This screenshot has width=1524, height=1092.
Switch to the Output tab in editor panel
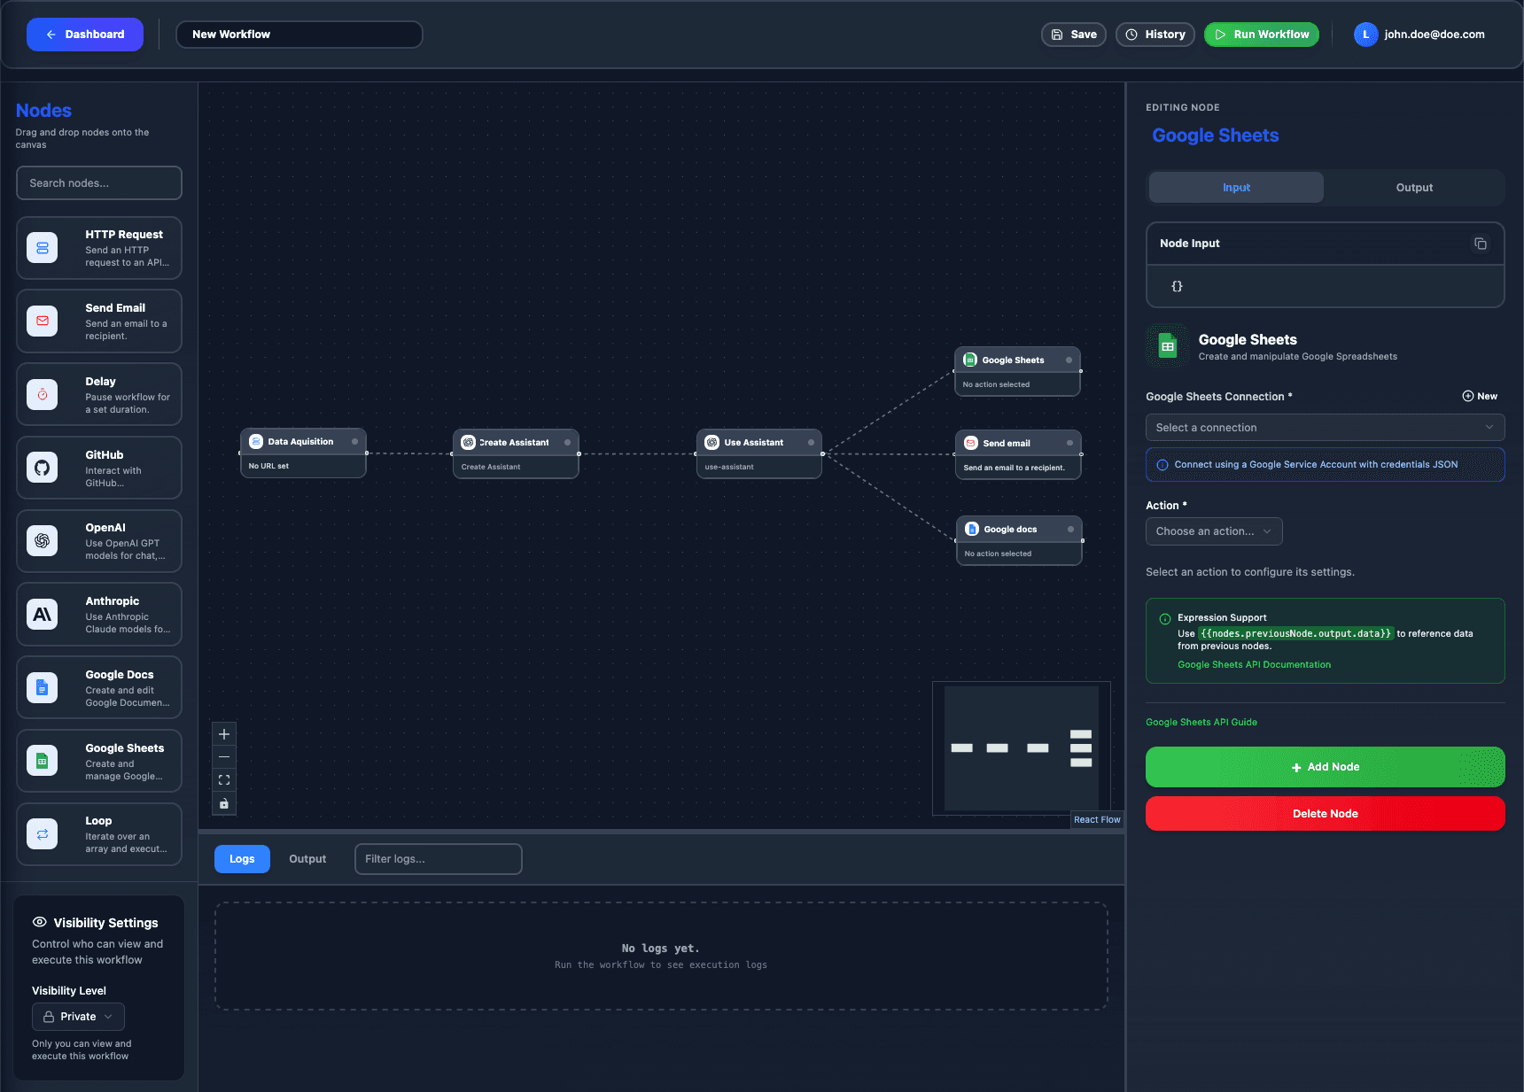[x=1414, y=188]
